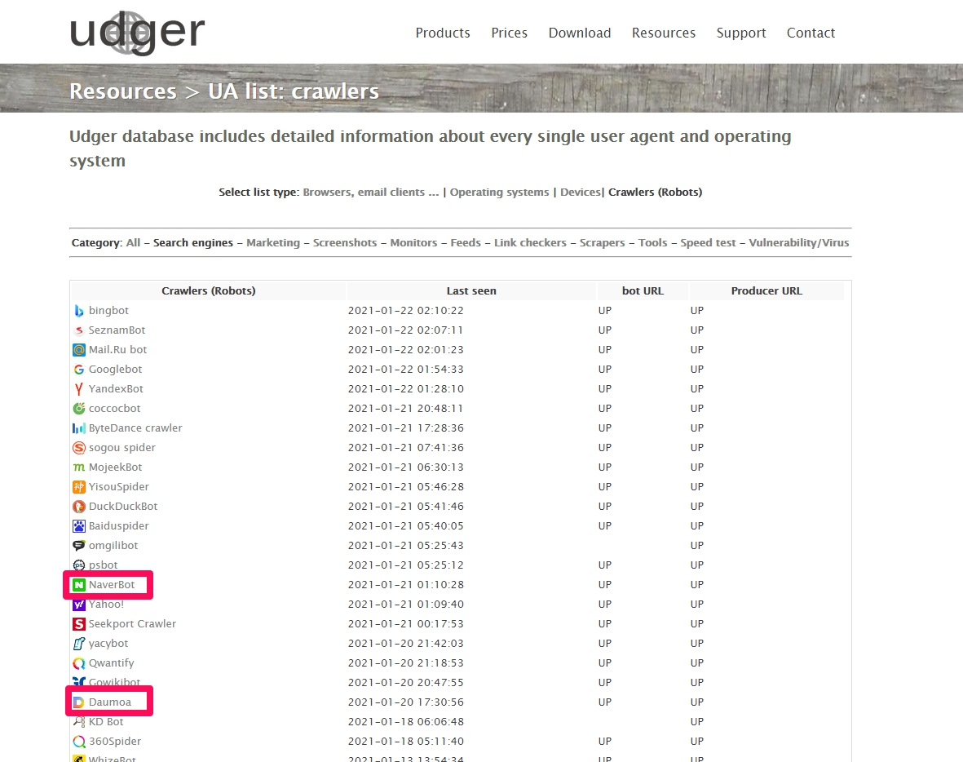Open the Prices page
963x762 pixels.
pyautogui.click(x=509, y=33)
